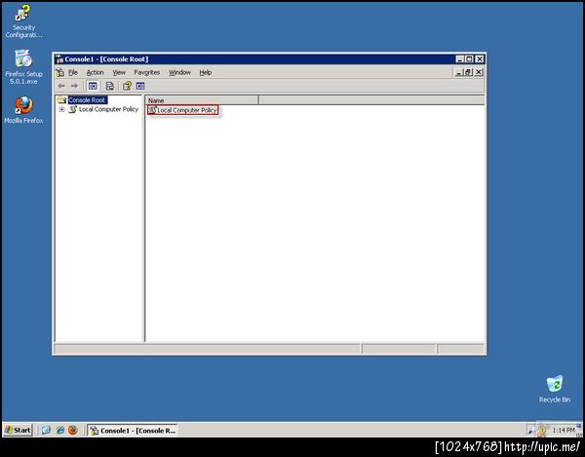Toggle the Show/Hide Console Tree toolbar icon
This screenshot has height=457, width=585.
(x=93, y=86)
